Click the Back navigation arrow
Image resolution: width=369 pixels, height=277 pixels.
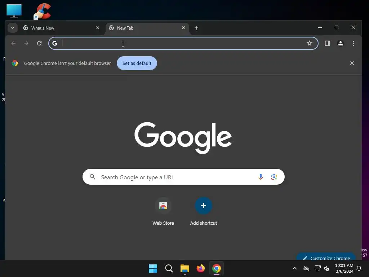click(x=13, y=43)
